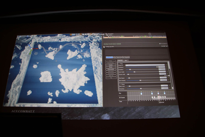The height and width of the screenshot is (137, 205).
Task: Collapse the Shape properties section
Action: point(120,84)
